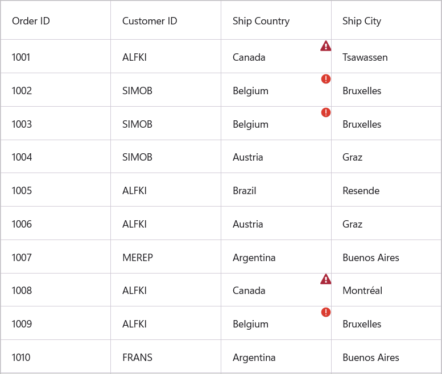Select the Ship Country column header

coord(261,21)
